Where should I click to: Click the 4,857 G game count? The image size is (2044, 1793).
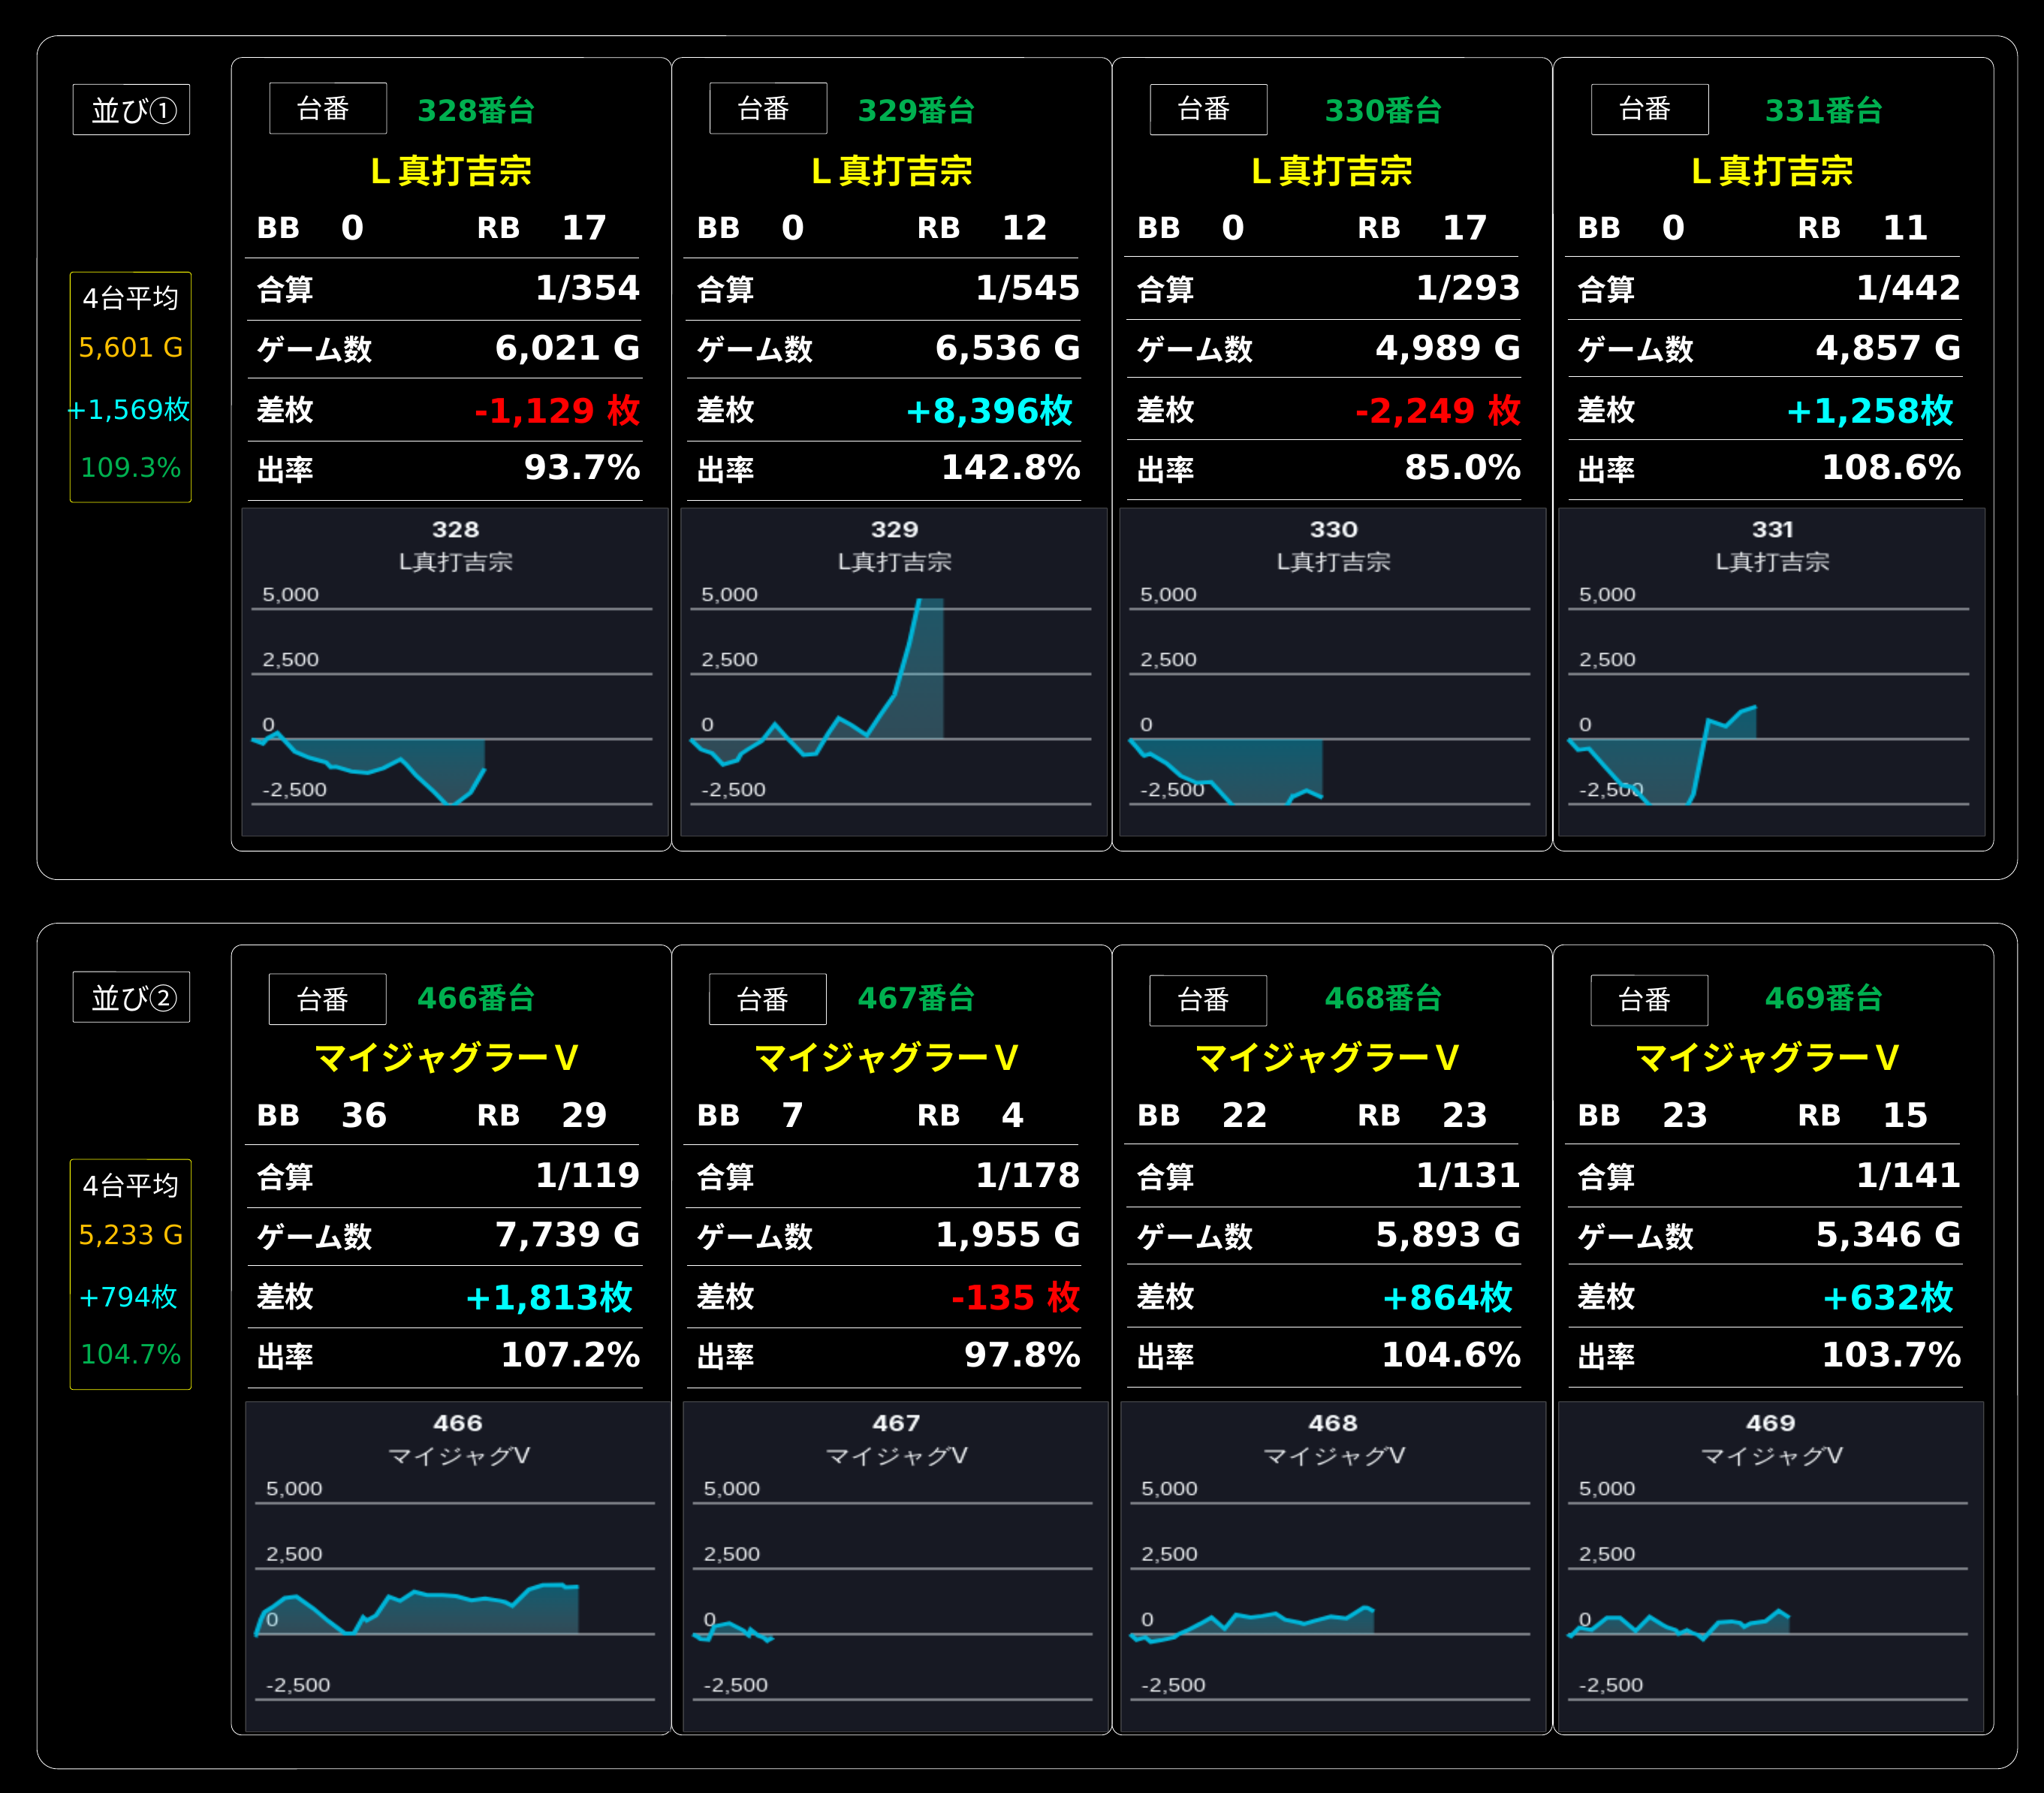coord(1889,348)
